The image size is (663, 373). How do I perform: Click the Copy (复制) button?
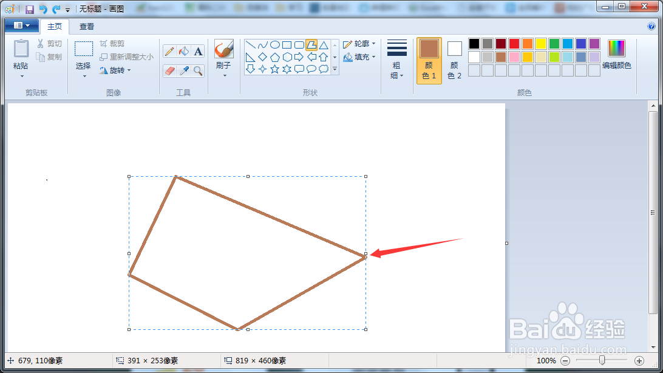[49, 56]
